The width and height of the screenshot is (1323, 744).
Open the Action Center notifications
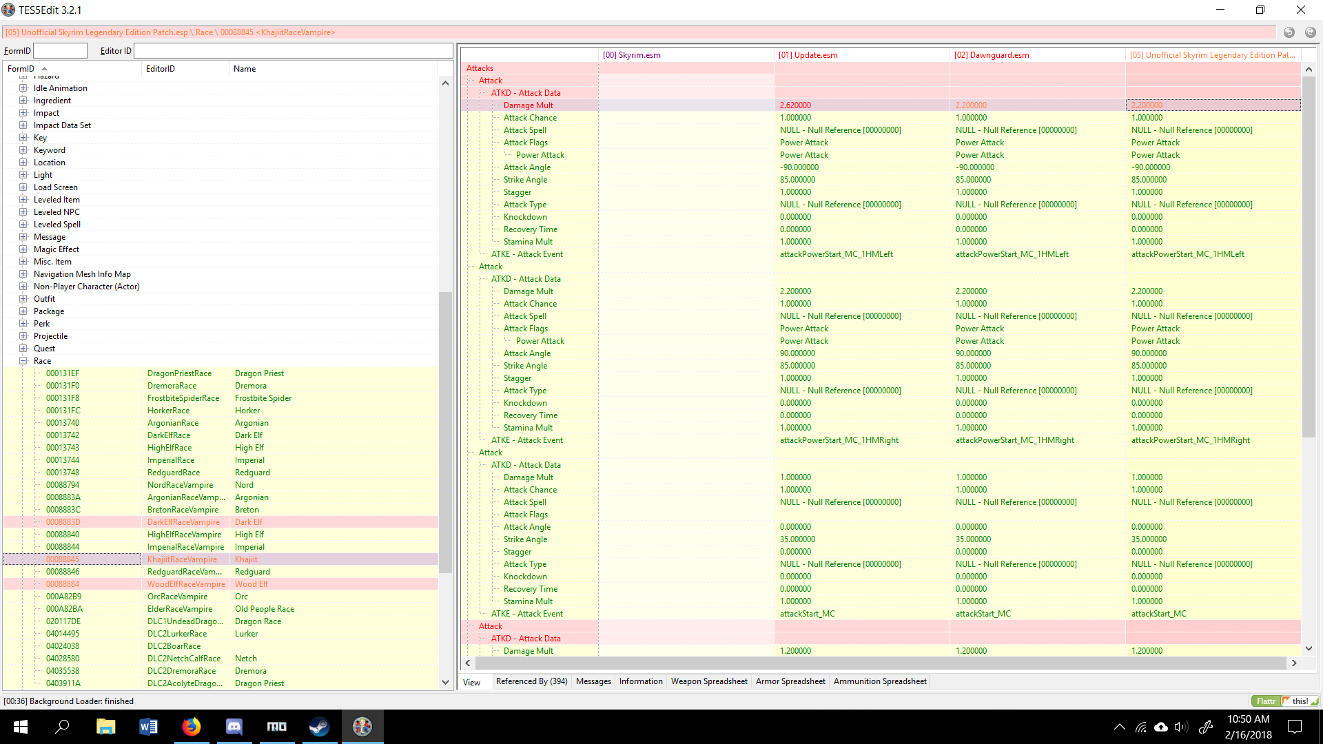click(x=1295, y=727)
